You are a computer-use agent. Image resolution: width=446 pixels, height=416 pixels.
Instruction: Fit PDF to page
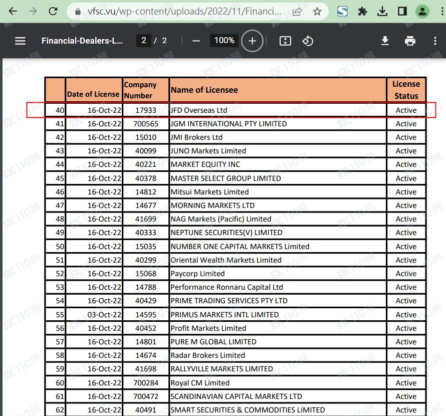coord(285,41)
